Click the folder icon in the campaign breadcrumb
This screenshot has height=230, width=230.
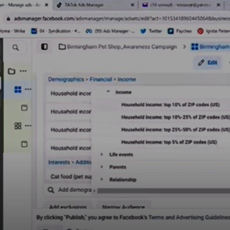point(62,47)
